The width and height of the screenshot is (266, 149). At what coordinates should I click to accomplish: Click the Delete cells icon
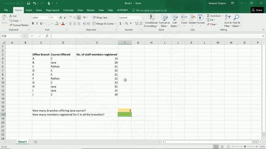tap(192, 18)
